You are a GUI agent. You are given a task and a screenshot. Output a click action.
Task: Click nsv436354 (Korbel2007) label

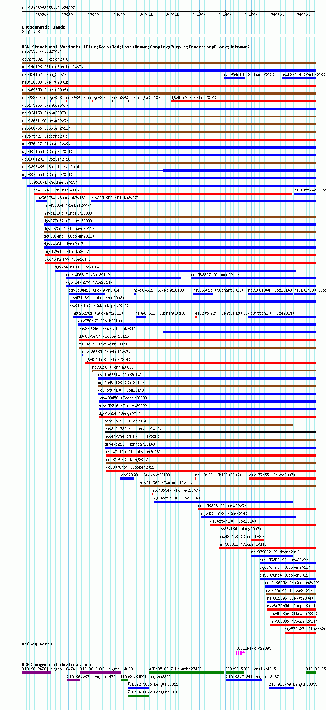pyautogui.click(x=67, y=205)
